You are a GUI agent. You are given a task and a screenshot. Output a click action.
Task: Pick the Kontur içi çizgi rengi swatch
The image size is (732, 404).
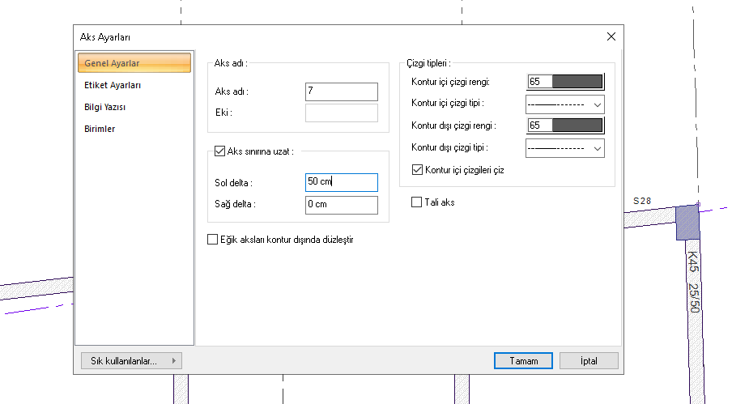point(565,82)
